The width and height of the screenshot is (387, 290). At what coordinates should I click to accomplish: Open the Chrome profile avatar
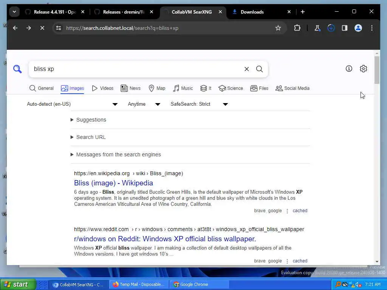click(358, 28)
